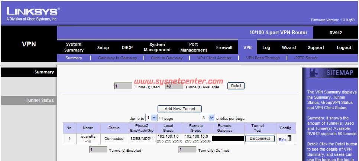This screenshot has height=161, width=359.
Task: Click the Detail button
Action: (x=236, y=86)
